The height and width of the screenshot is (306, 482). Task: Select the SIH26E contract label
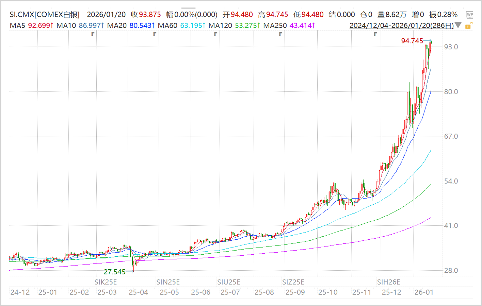coord(388,282)
